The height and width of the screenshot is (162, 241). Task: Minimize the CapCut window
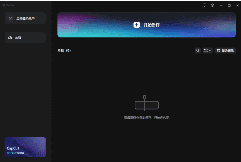(221, 5)
